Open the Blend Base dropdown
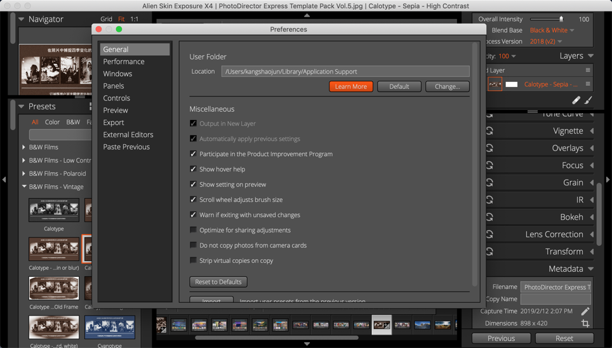Screen dimensions: 612x348 click(x=552, y=30)
